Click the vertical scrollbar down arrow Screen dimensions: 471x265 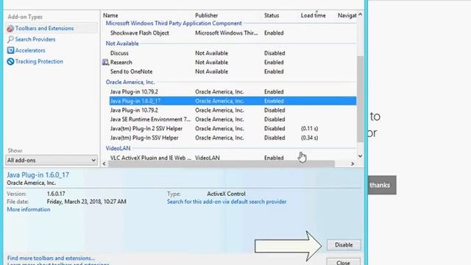pyautogui.click(x=360, y=156)
